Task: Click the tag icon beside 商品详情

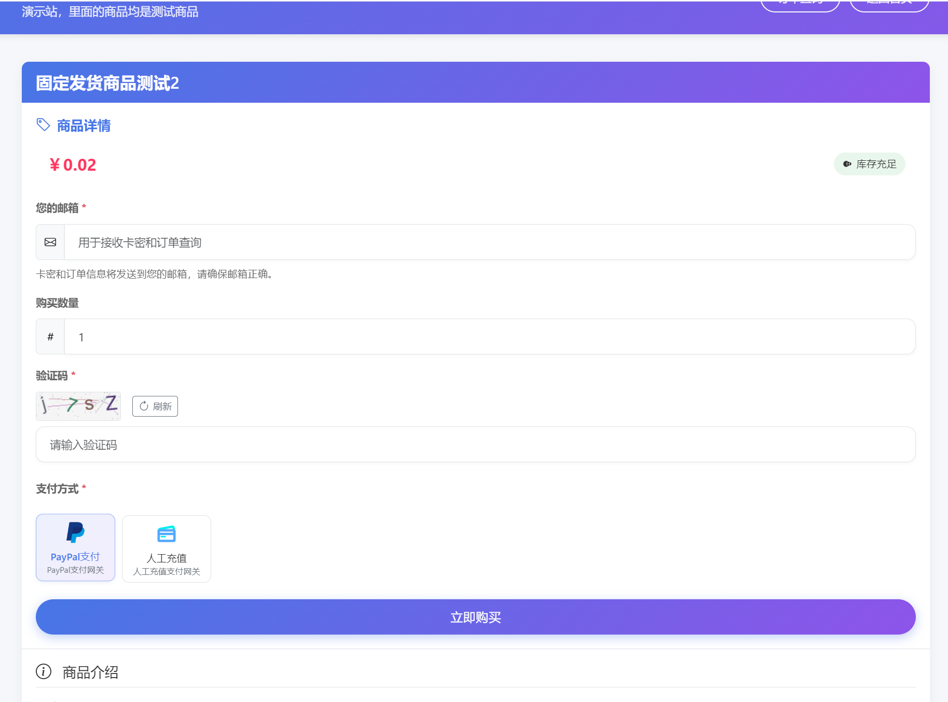Action: point(43,125)
